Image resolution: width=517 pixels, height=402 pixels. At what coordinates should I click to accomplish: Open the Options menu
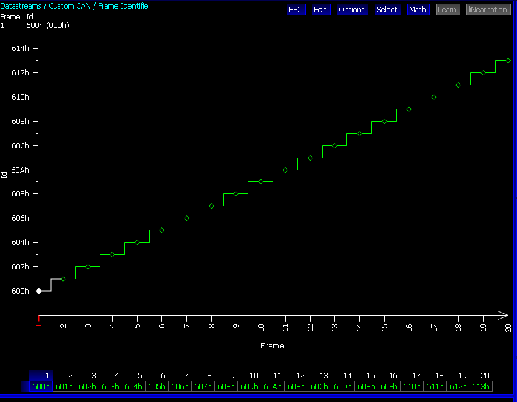351,10
